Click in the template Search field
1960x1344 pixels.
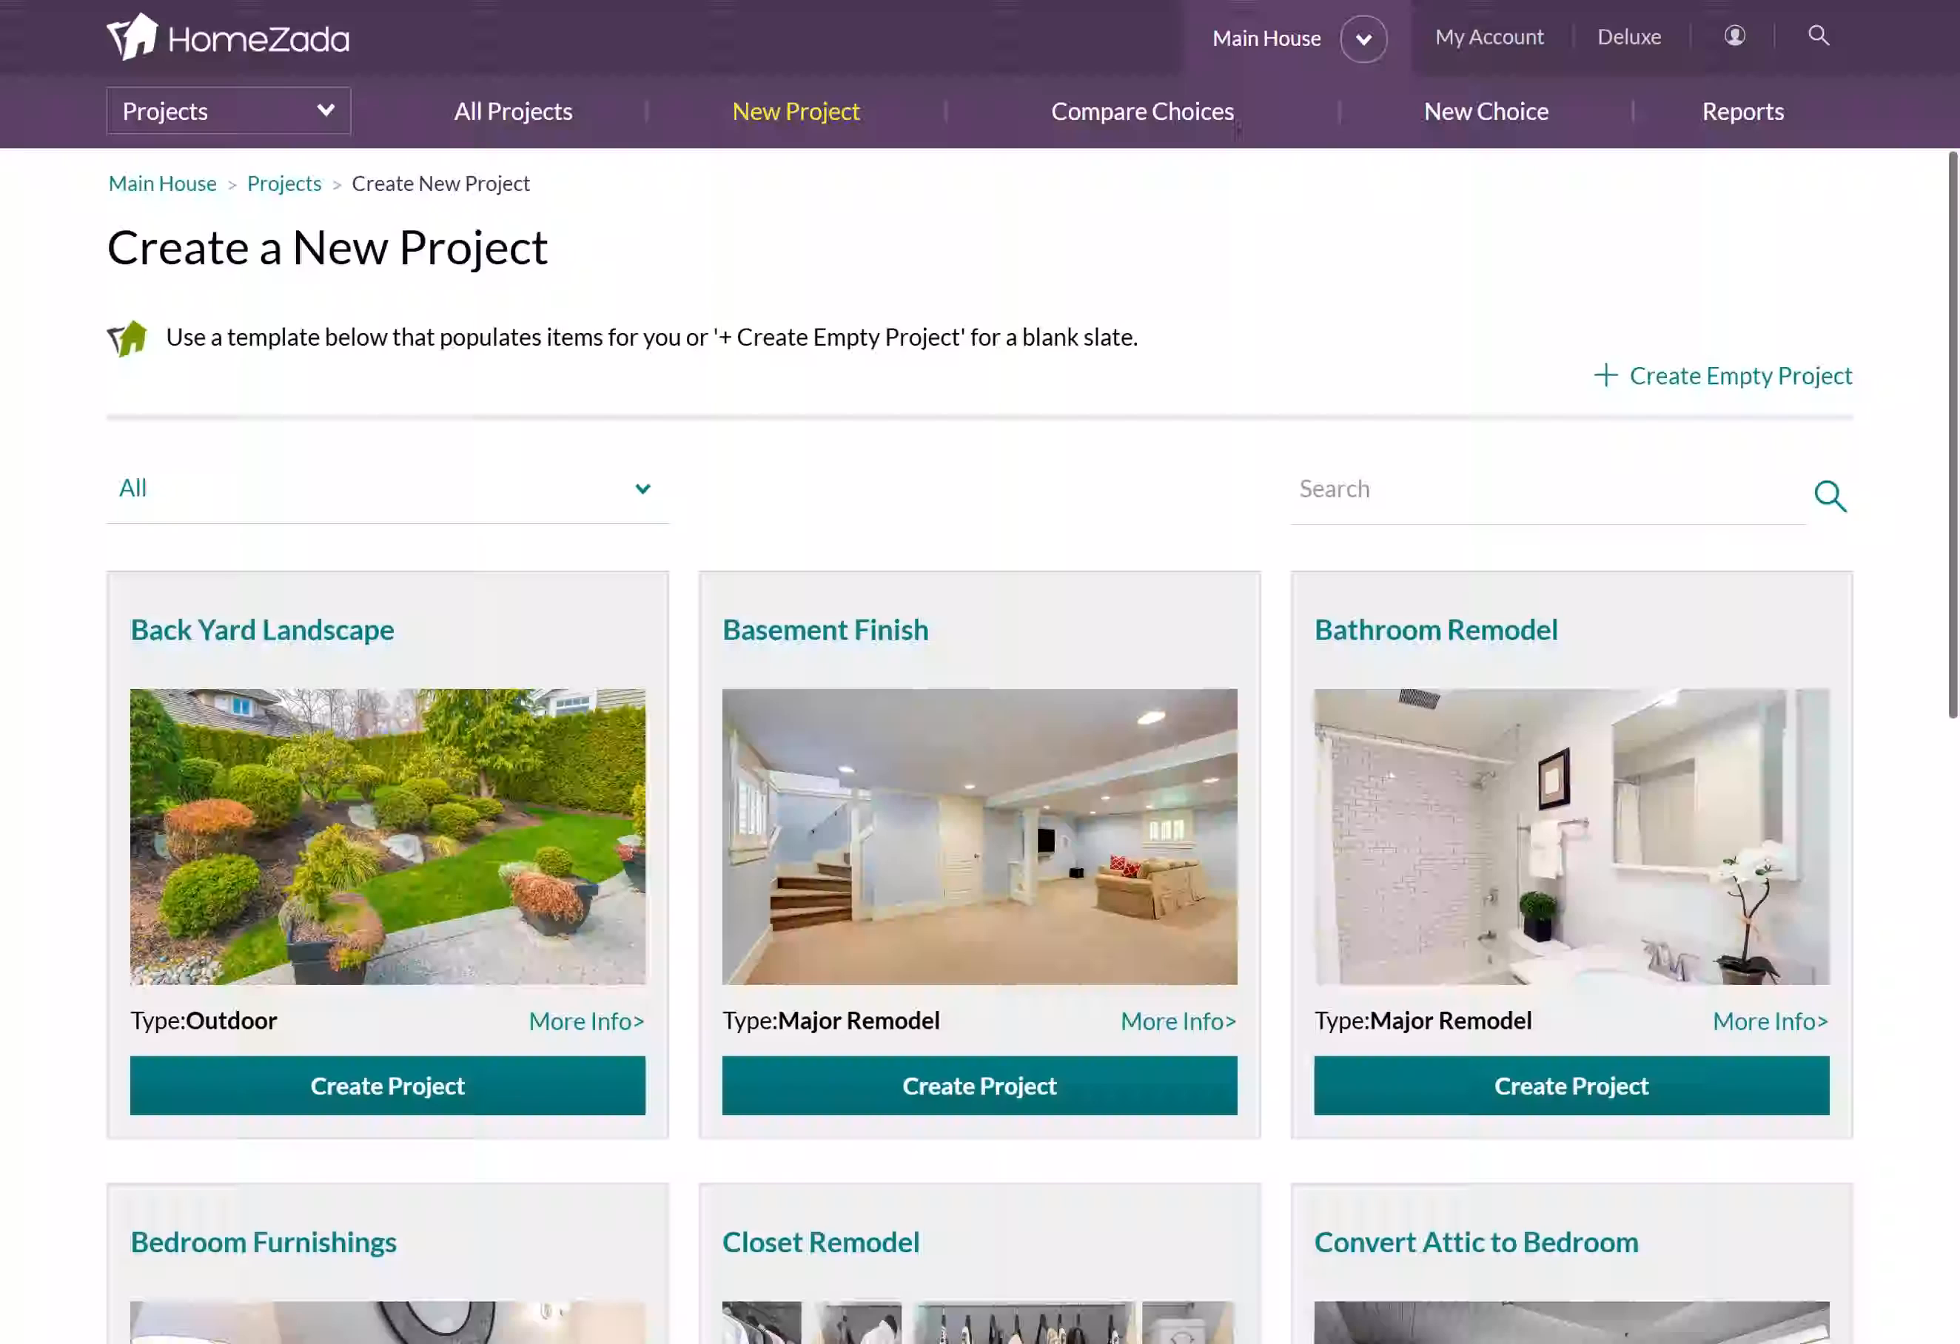(x=1548, y=489)
